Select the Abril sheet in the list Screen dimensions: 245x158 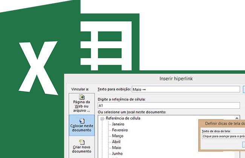116,141
